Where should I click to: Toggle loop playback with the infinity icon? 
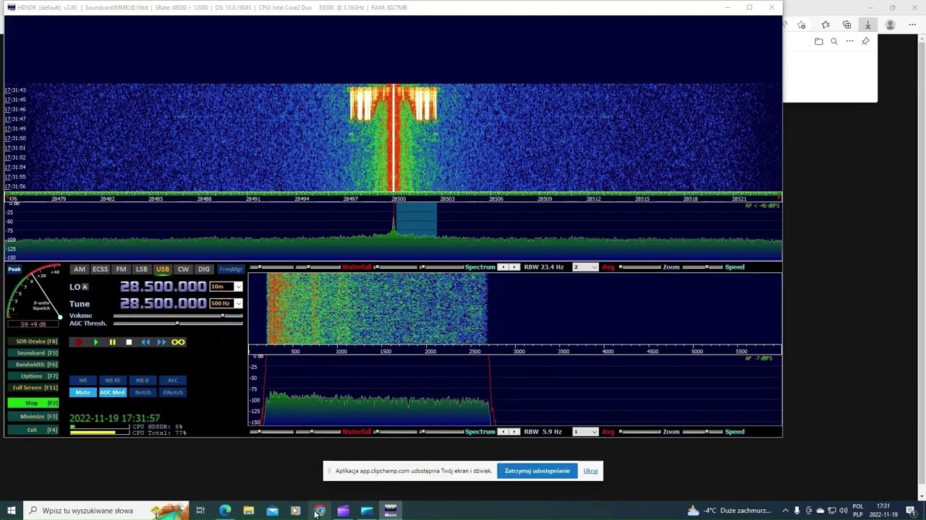[178, 342]
